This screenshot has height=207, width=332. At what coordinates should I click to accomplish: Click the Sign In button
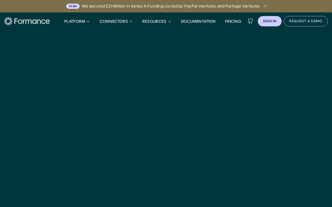[x=270, y=21]
